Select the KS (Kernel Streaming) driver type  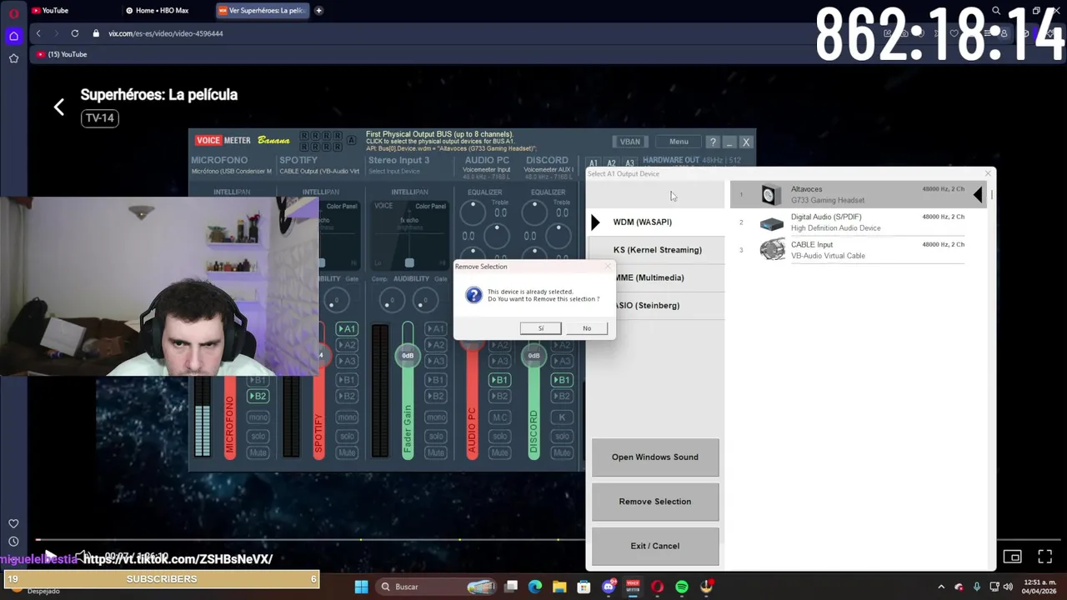(657, 250)
